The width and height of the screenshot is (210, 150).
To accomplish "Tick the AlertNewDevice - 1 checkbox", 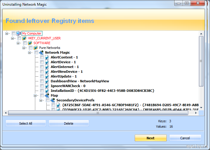I will (42, 71).
